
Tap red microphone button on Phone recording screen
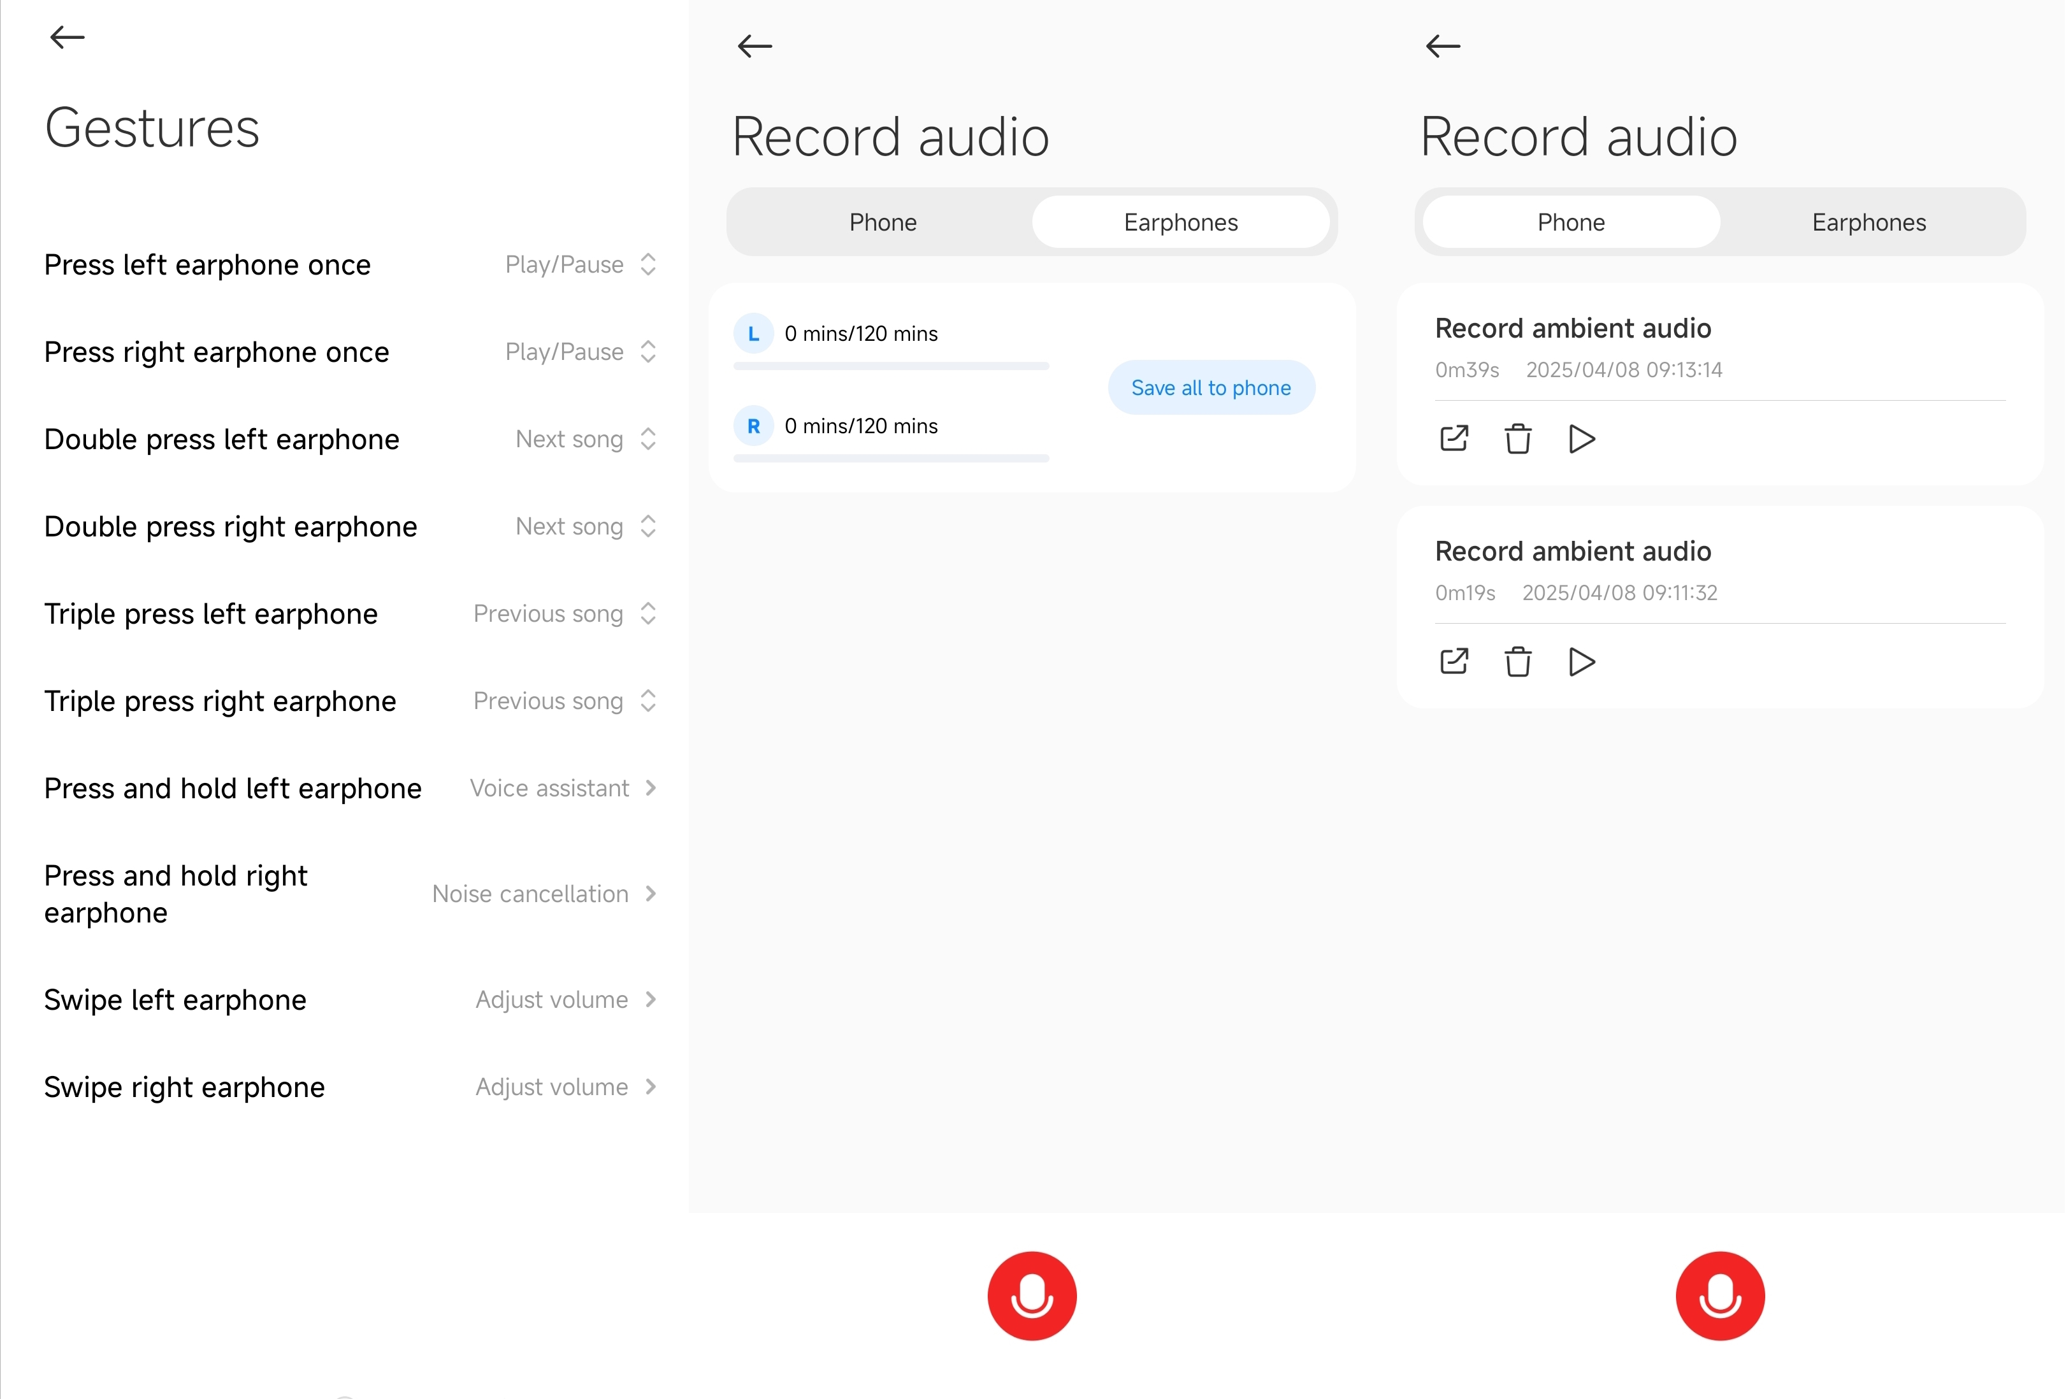(1719, 1295)
